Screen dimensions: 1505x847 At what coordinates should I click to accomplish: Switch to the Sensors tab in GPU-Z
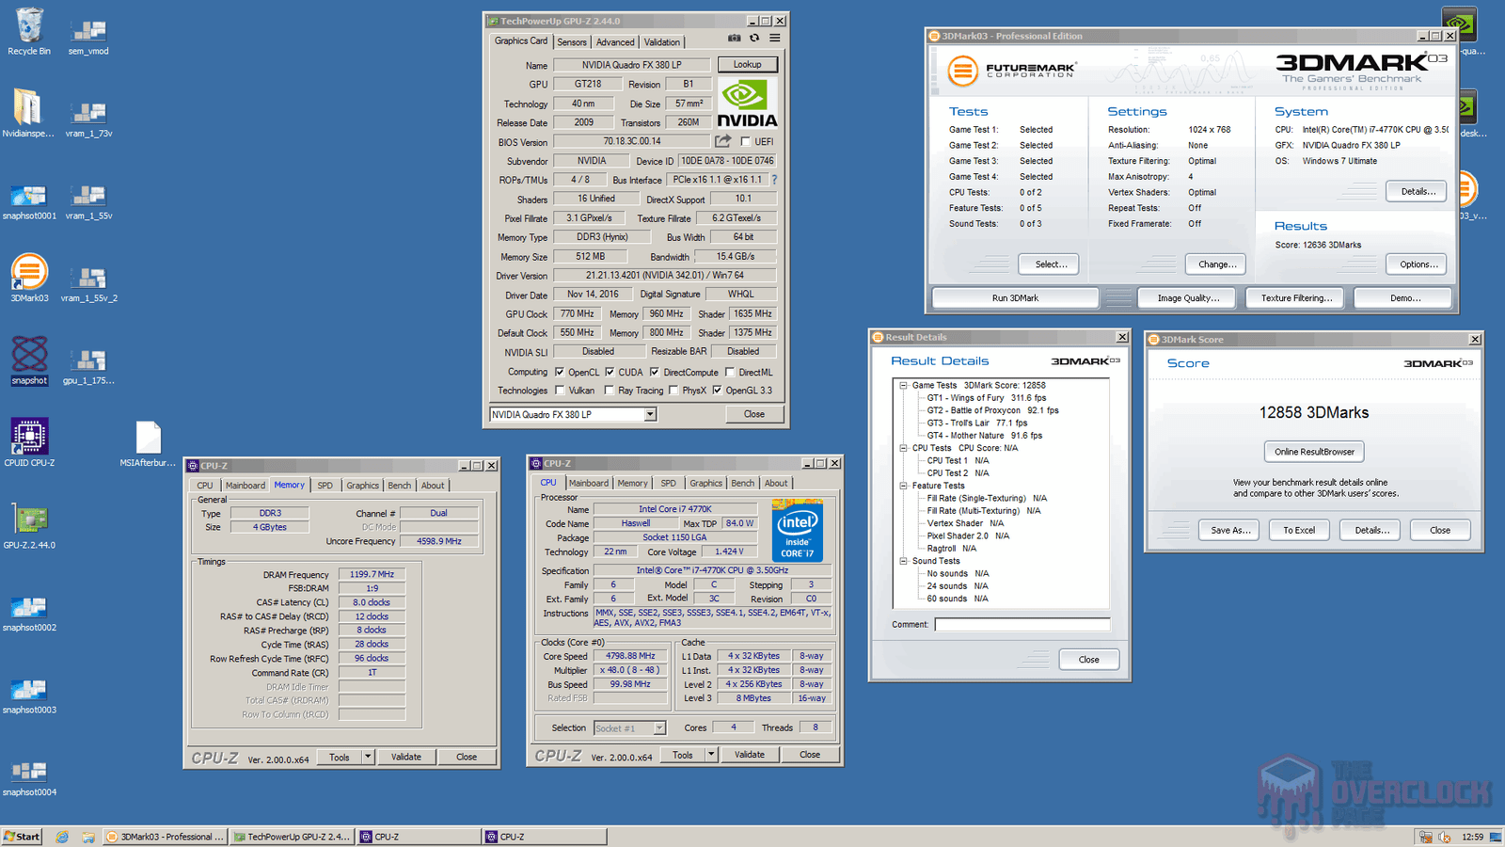(x=572, y=42)
